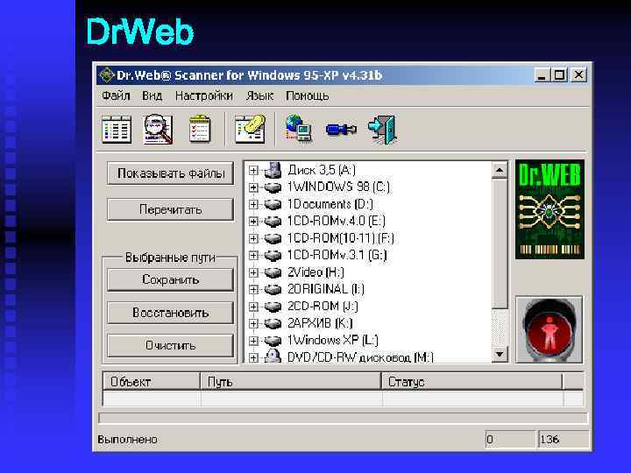The image size is (631, 473).
Task: Expand the 1Windows XP (L:) tree node
Action: coord(253,341)
